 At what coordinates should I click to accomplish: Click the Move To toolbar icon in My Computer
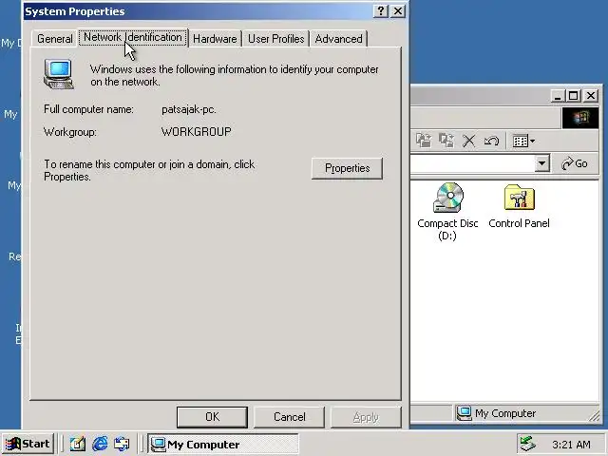tap(424, 141)
